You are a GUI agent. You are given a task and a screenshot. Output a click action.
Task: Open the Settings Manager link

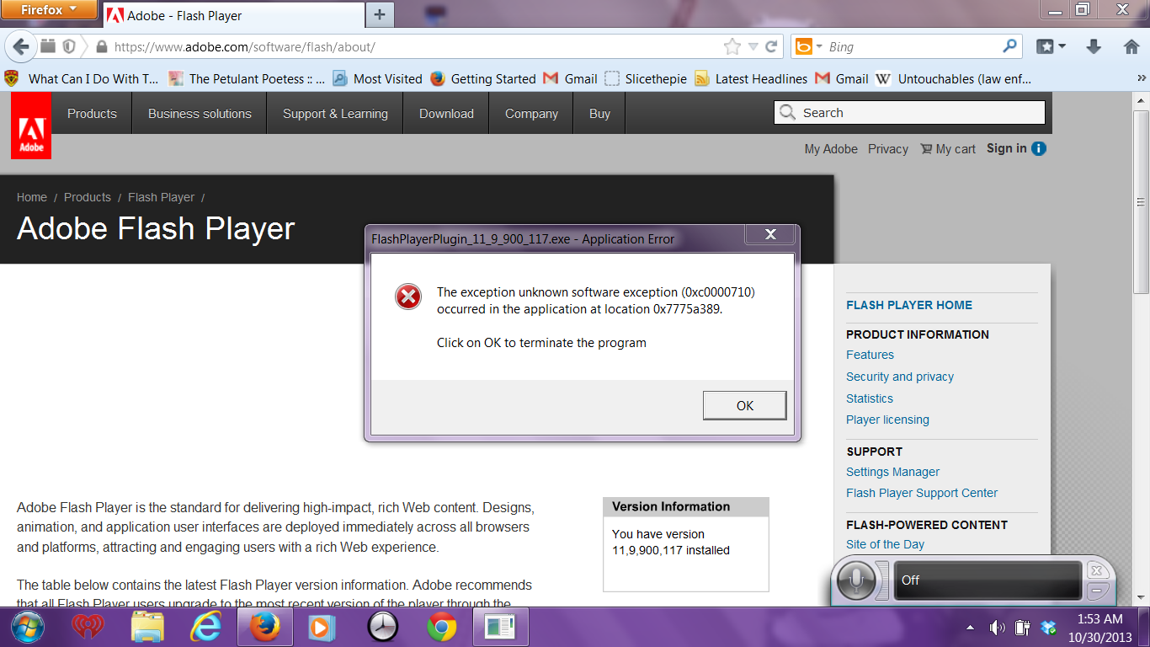tap(892, 472)
